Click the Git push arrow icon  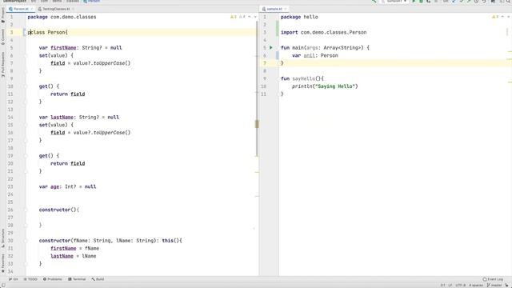(x=469, y=2)
